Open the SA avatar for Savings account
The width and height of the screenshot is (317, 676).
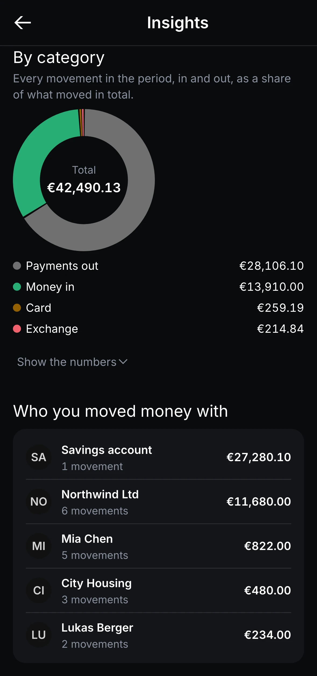[x=39, y=457]
